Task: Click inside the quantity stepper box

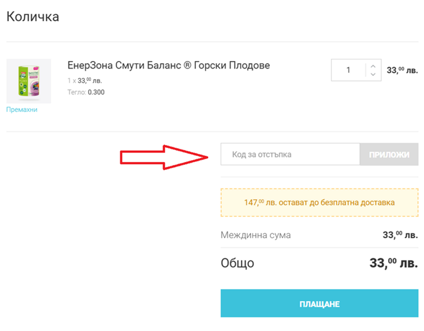Action: [356, 69]
